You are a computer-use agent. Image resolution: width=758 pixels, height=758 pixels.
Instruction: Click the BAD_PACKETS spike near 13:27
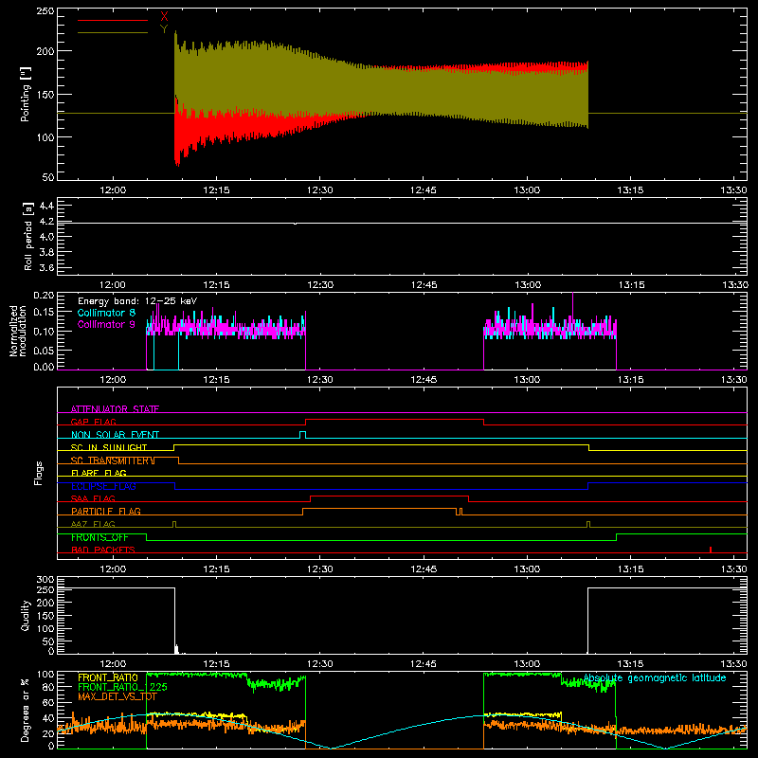pos(710,550)
